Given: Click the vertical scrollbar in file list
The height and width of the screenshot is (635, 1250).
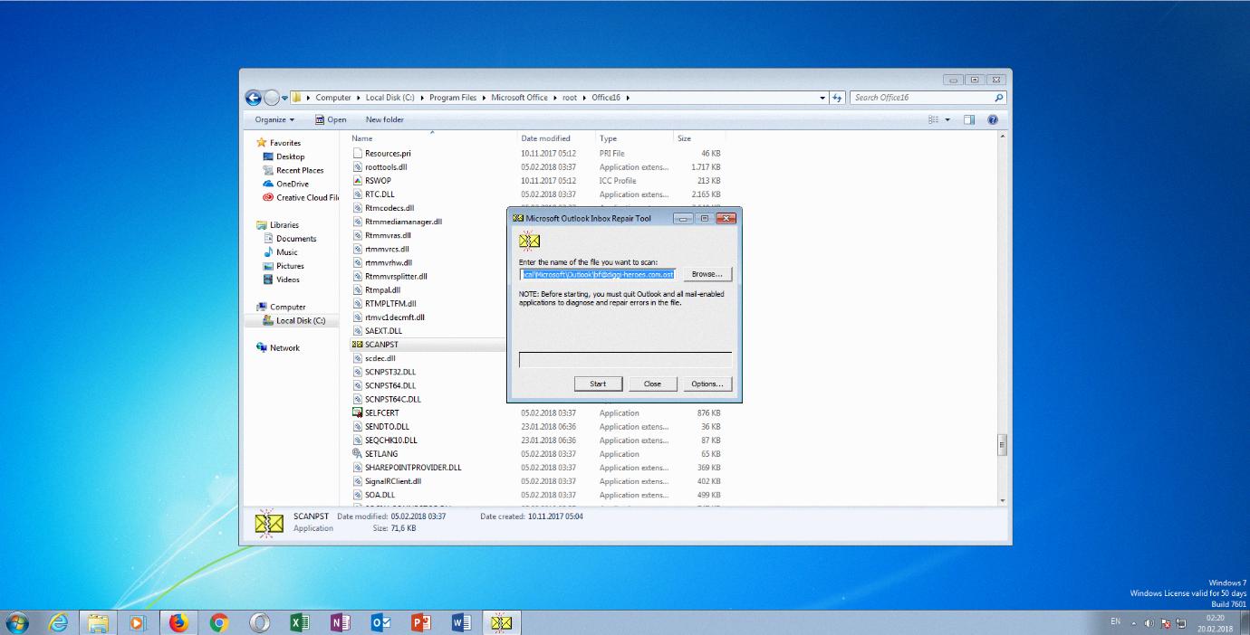Looking at the screenshot, I should (x=1002, y=444).
